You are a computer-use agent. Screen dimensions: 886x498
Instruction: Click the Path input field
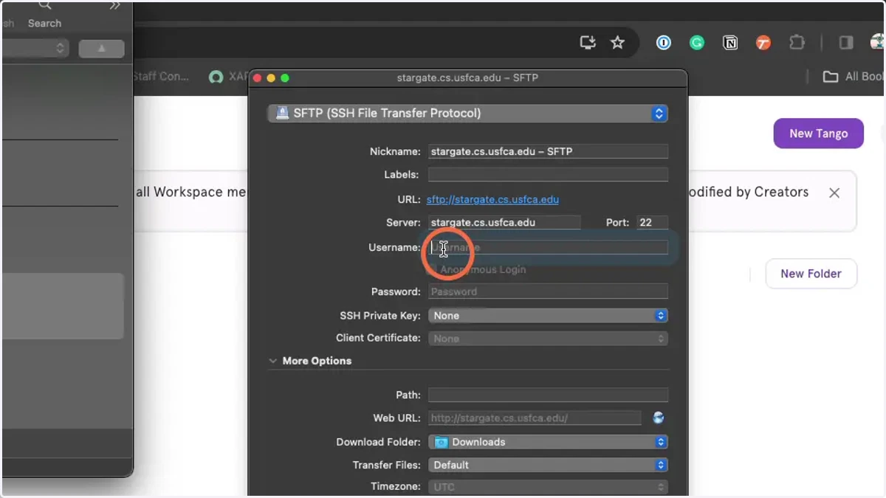tap(548, 395)
